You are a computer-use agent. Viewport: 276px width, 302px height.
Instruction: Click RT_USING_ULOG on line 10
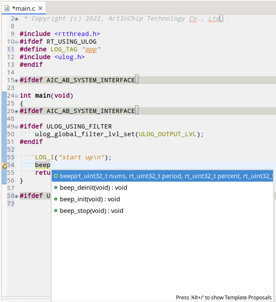pos(71,42)
